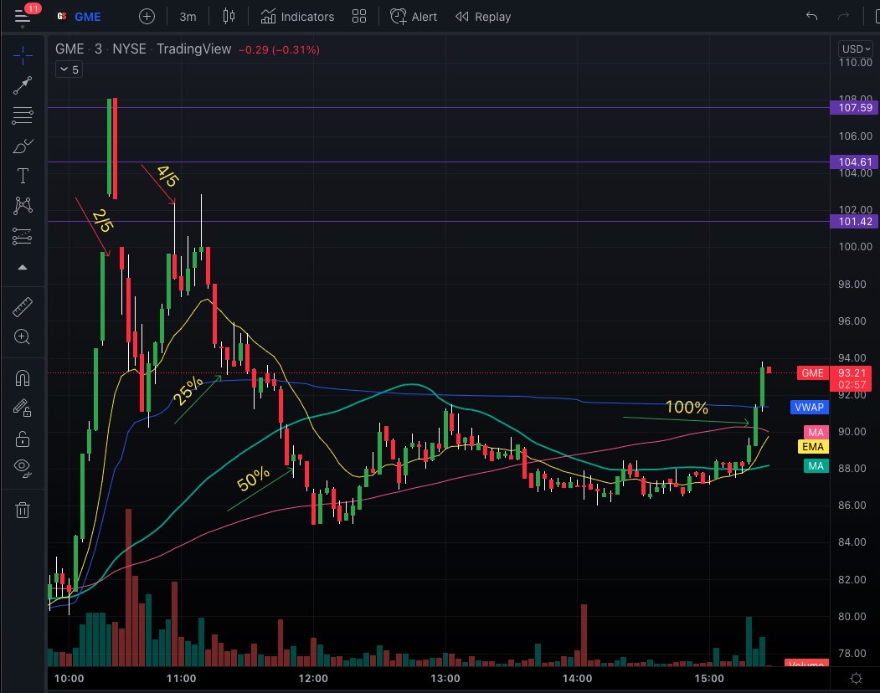This screenshot has height=693, width=880.
Task: Click the yellow EMA indicator label
Action: pos(813,447)
